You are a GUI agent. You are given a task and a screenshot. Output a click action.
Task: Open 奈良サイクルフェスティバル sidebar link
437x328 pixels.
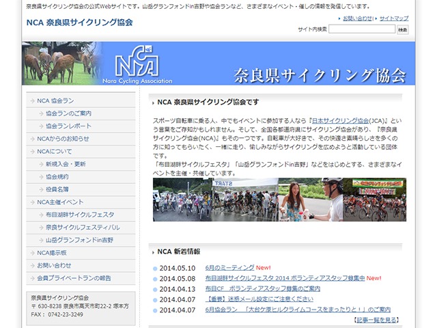81,228
